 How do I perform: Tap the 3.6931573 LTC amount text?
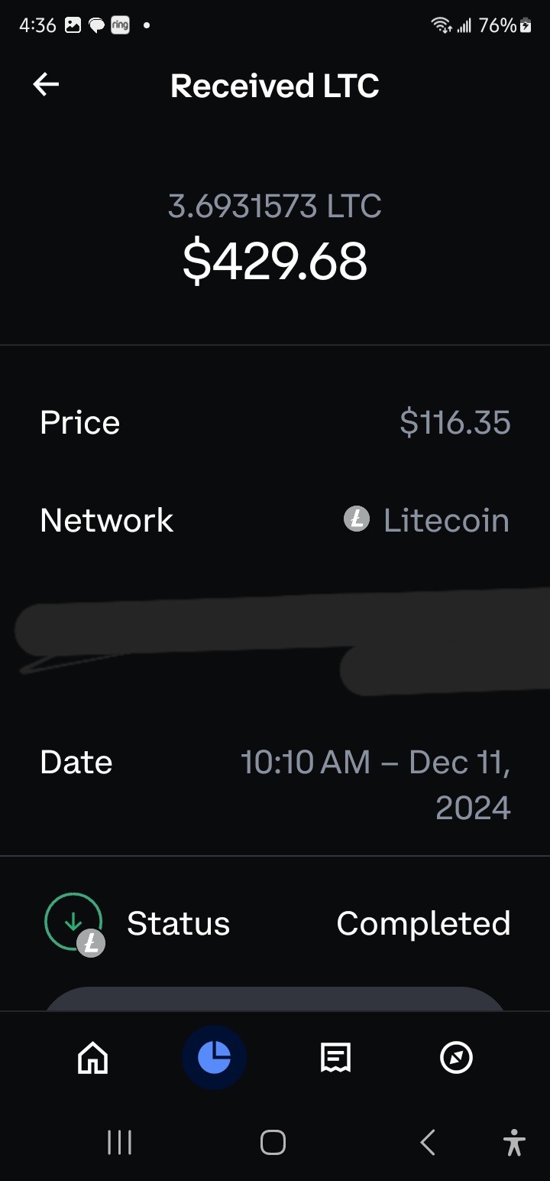[275, 207]
